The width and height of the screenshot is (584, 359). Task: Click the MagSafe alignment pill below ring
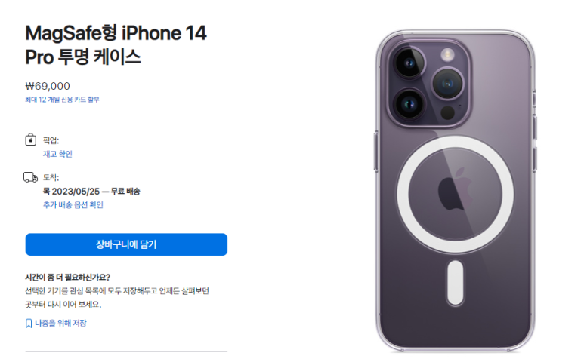click(x=455, y=283)
